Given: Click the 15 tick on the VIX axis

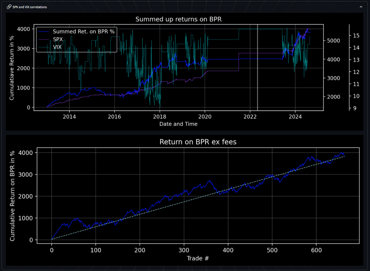Looking at the screenshot, I should (356, 35).
